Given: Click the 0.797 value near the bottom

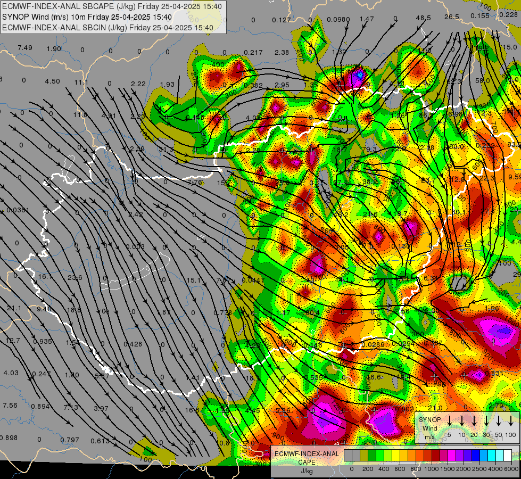Looking at the screenshot, I should click(70, 440).
